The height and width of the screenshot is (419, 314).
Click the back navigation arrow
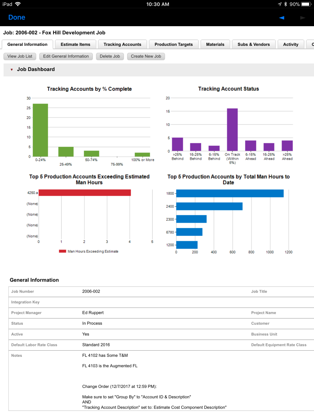pos(281,18)
